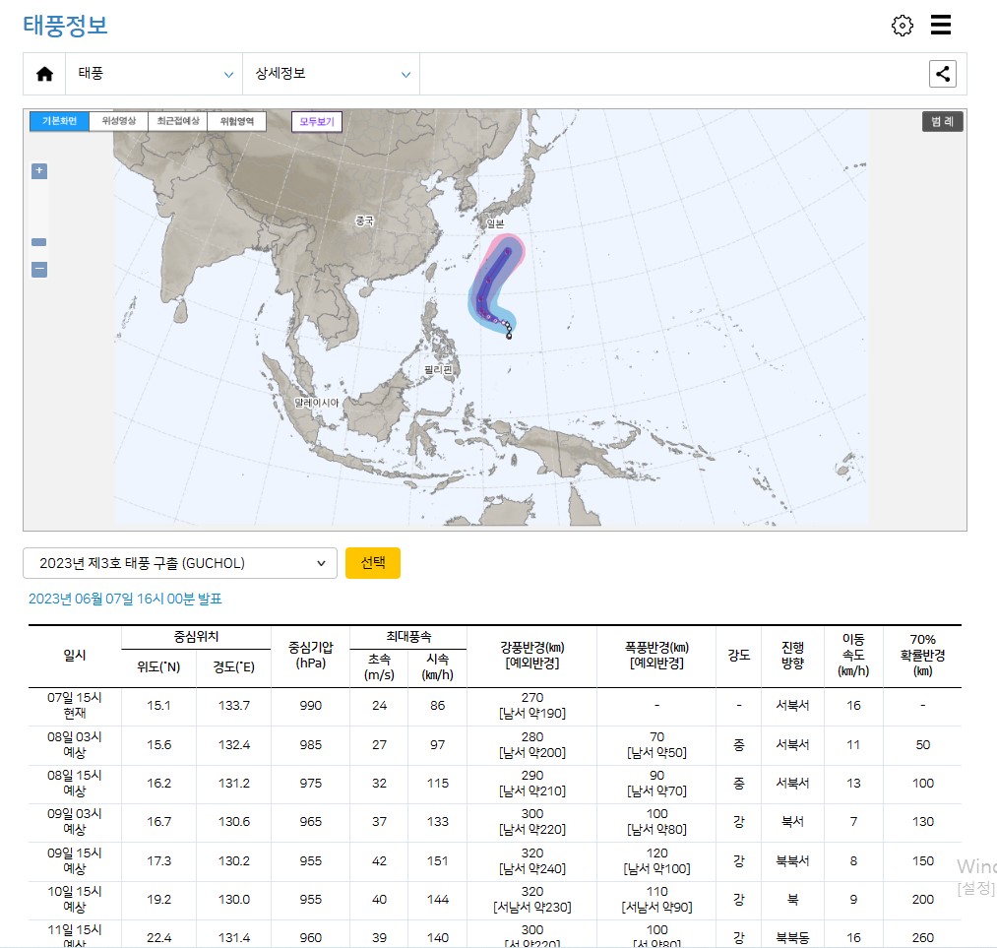Click the 말레이시아 map label
This screenshot has width=997, height=948.
pyautogui.click(x=317, y=403)
